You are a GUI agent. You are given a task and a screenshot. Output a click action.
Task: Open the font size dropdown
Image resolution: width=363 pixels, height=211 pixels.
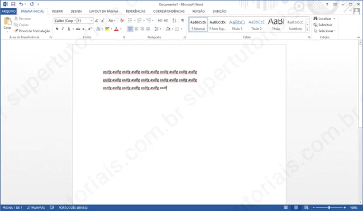92,21
